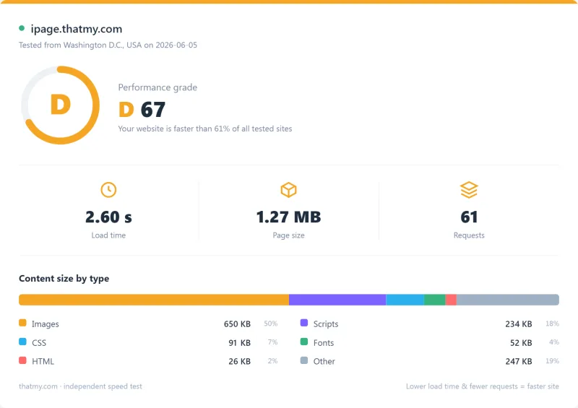578x408 pixels.
Task: Click the blue CSS segment of the bar
Action: click(405, 300)
